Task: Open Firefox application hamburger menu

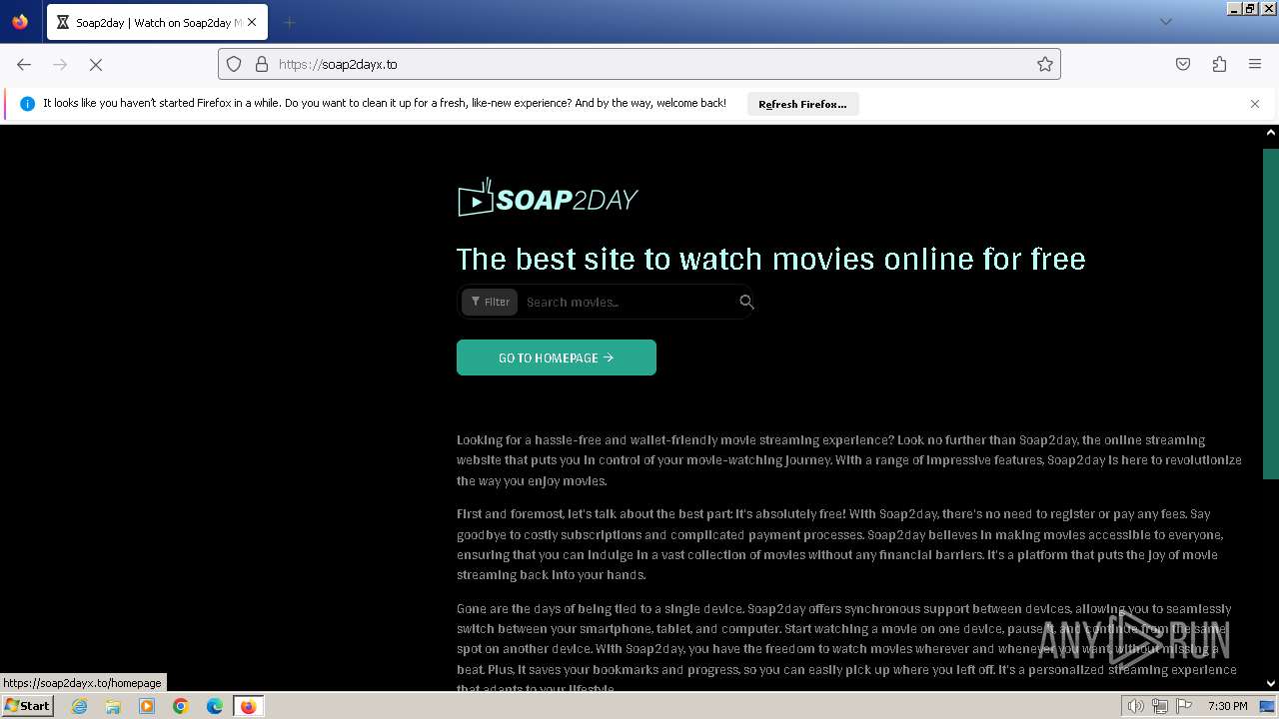Action: (1255, 64)
